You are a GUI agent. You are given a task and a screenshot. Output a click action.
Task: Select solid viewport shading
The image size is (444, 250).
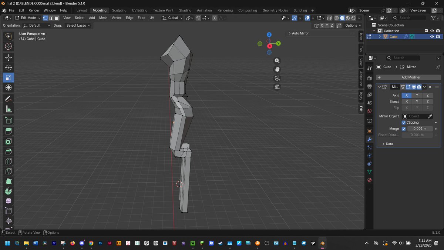[x=342, y=18]
